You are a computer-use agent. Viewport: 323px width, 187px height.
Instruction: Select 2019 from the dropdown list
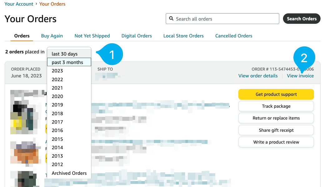69,105
